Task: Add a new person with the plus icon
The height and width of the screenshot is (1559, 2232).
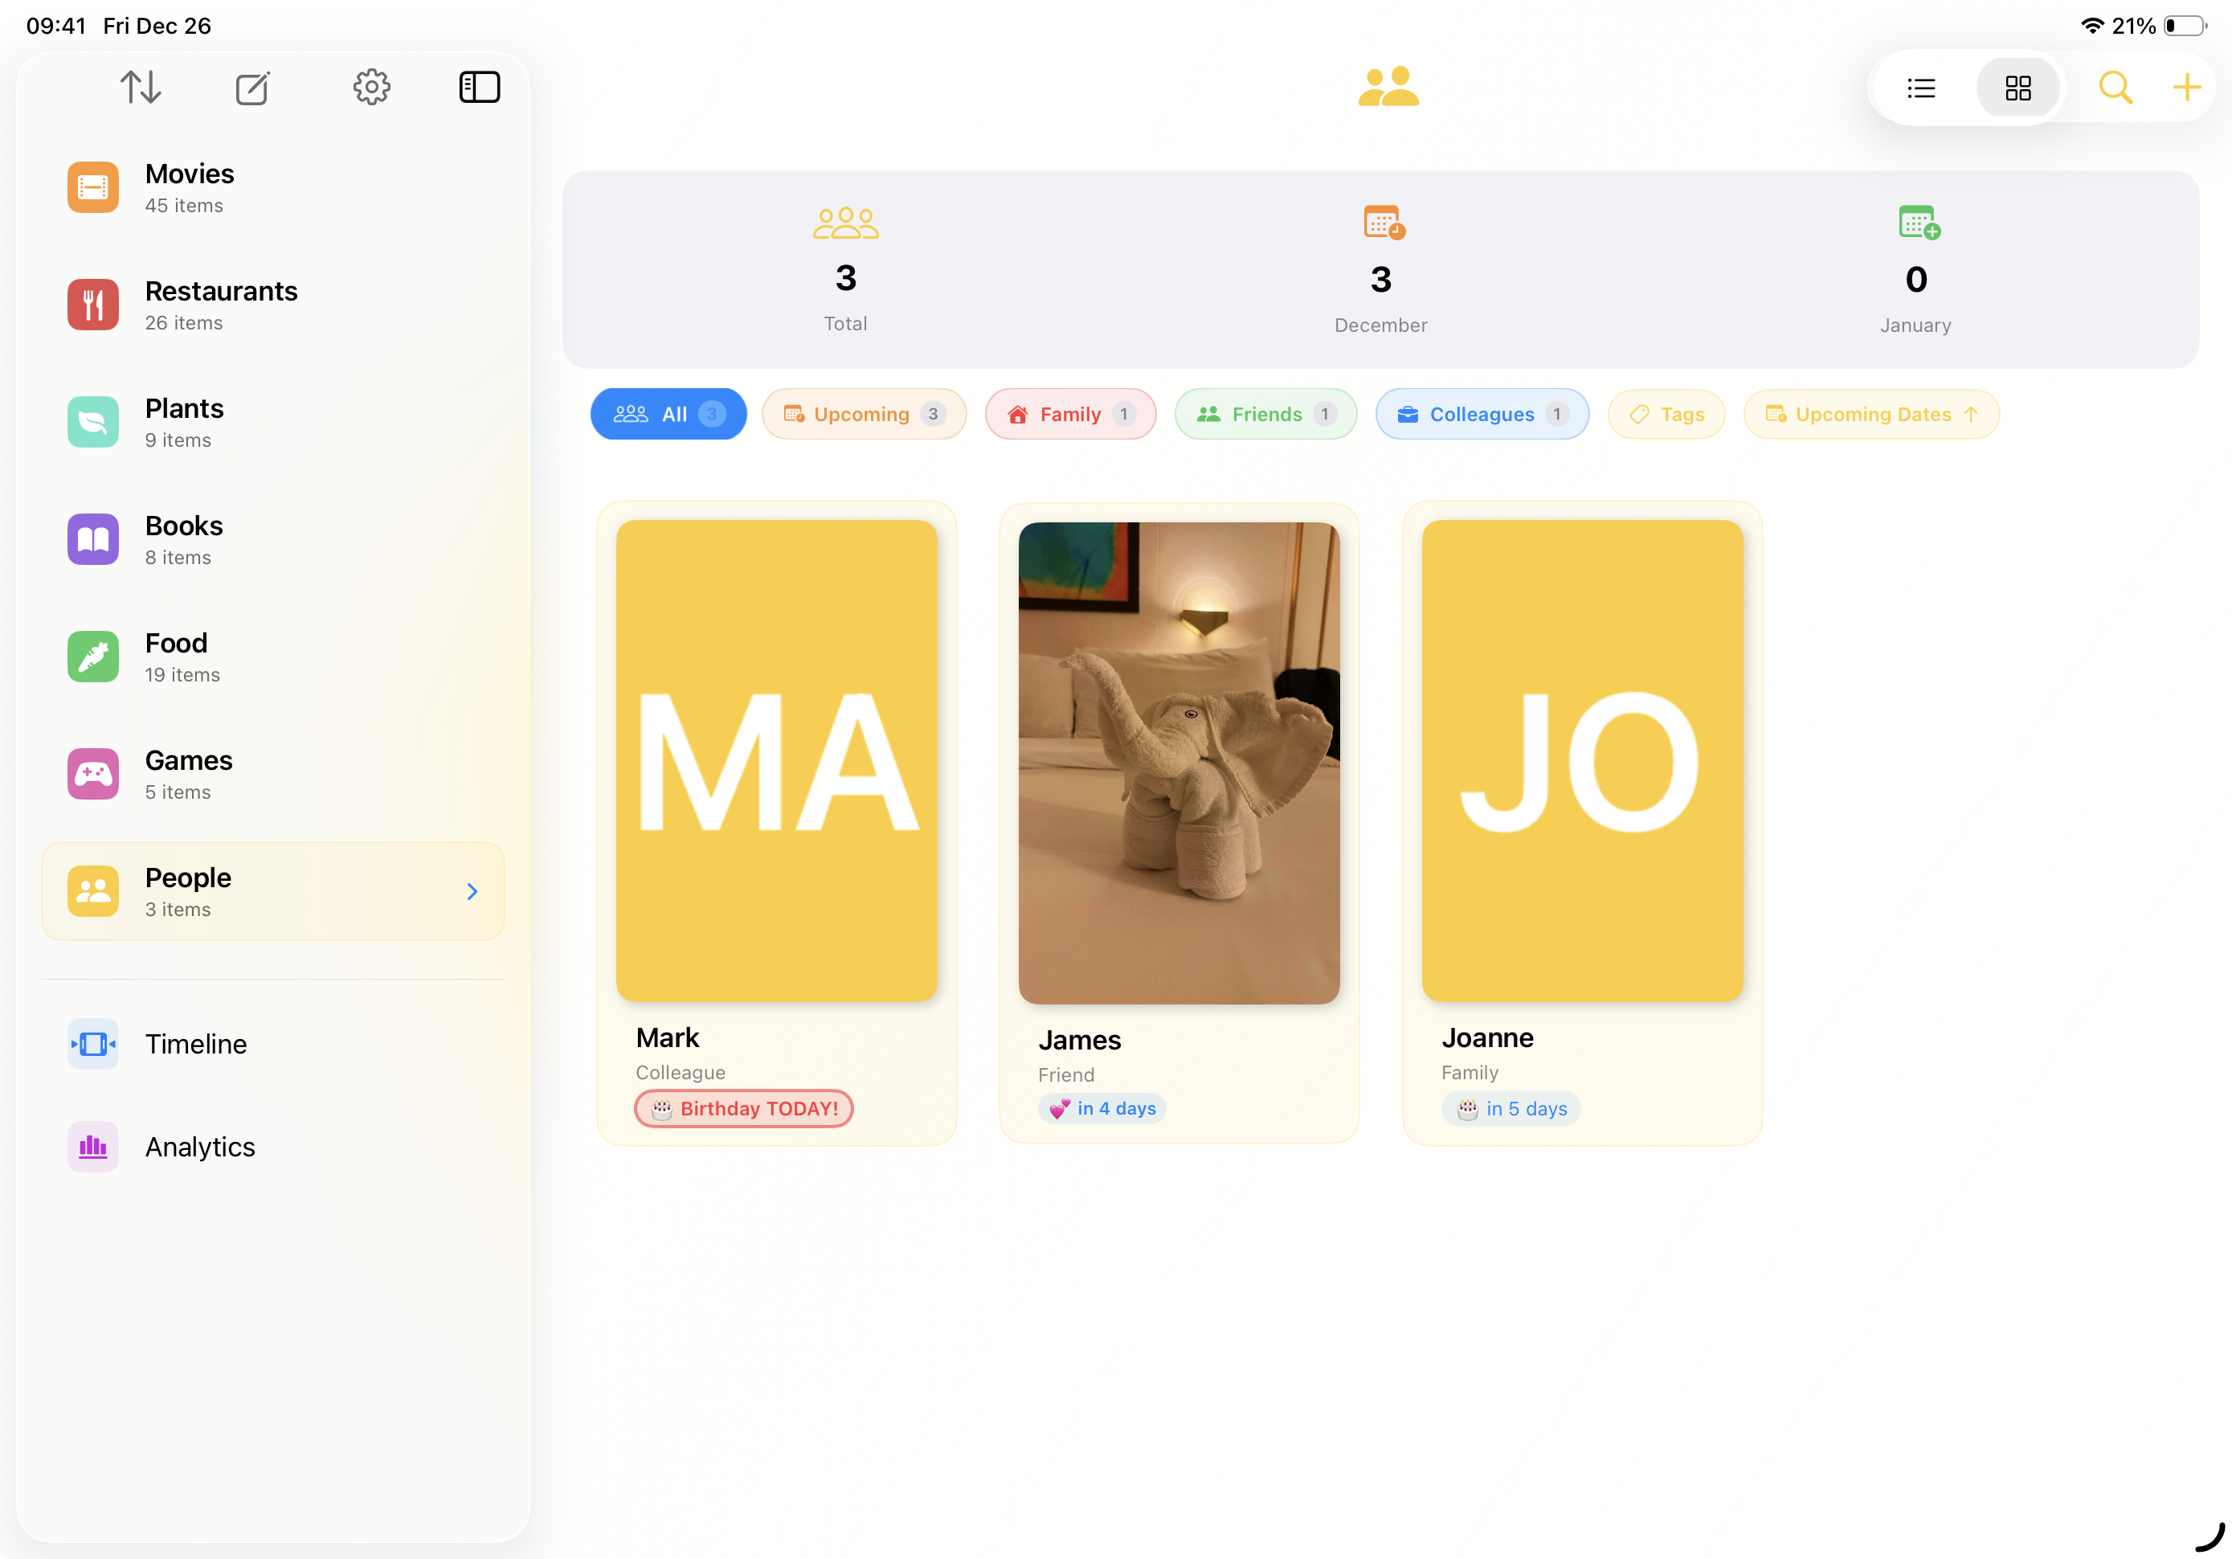Action: pyautogui.click(x=2186, y=88)
